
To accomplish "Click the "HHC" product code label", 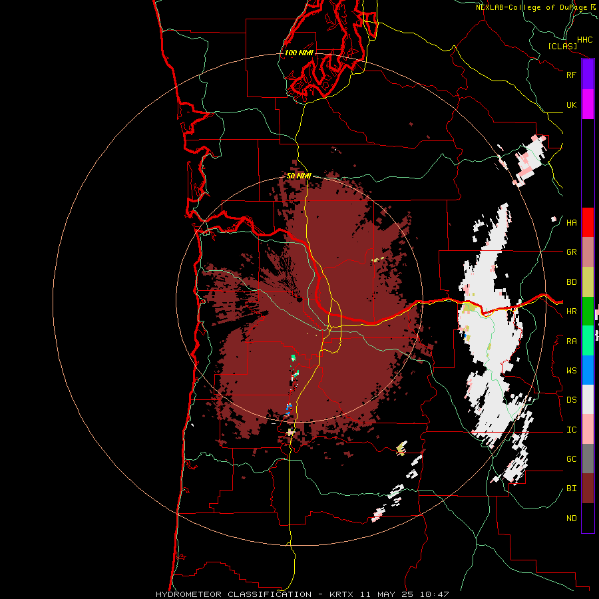I will pos(584,40).
